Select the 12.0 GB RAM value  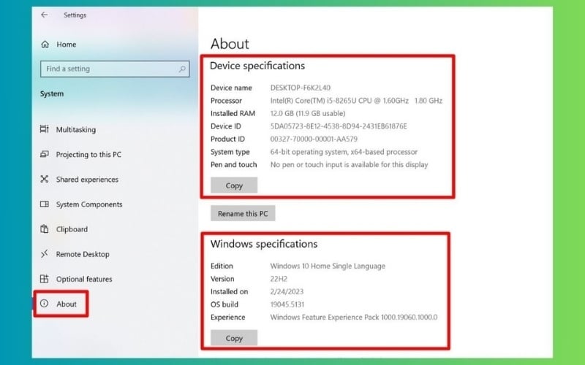tap(308, 113)
